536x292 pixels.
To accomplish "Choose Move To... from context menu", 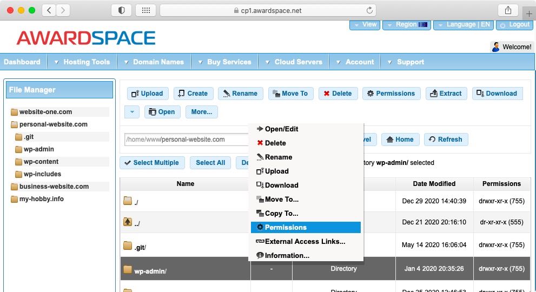I will pos(306,199).
